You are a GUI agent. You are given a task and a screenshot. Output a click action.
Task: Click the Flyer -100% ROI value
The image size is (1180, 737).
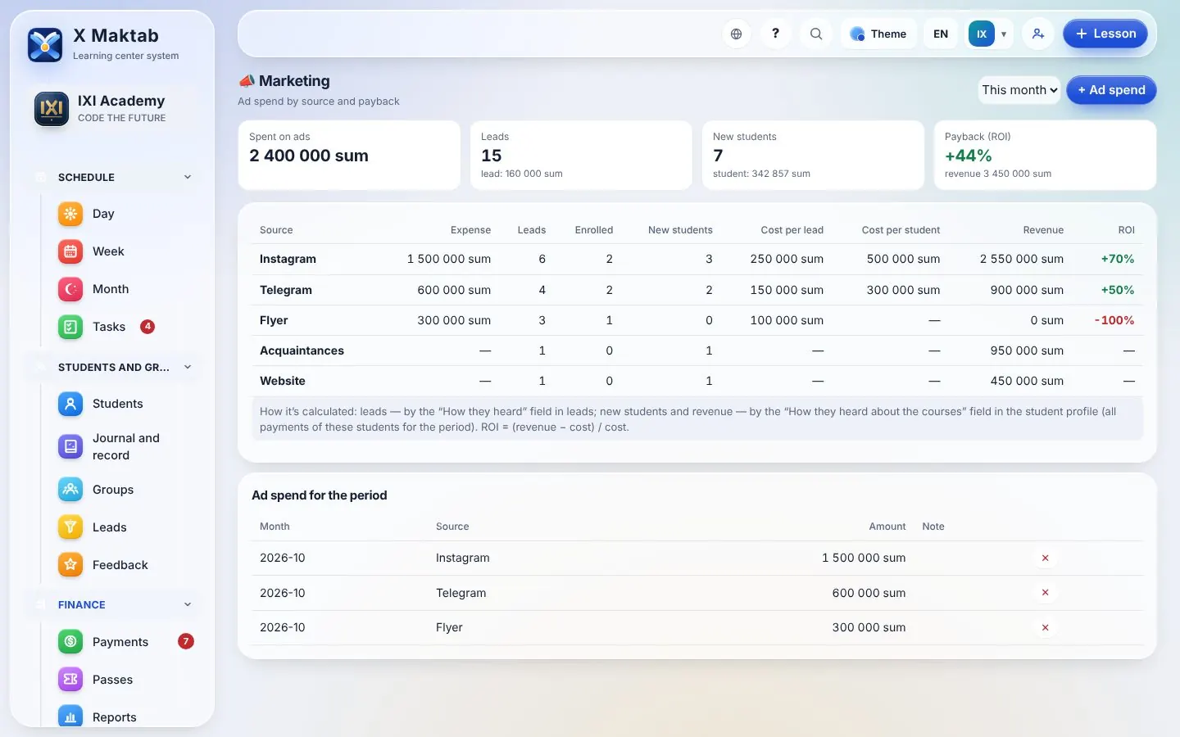pos(1114,320)
